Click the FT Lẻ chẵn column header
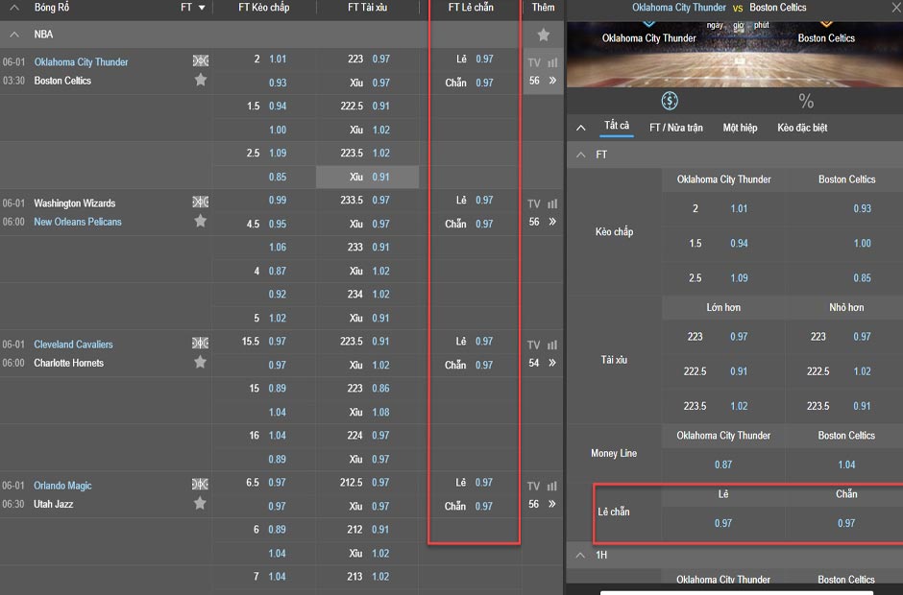This screenshot has height=595, width=903. click(471, 8)
